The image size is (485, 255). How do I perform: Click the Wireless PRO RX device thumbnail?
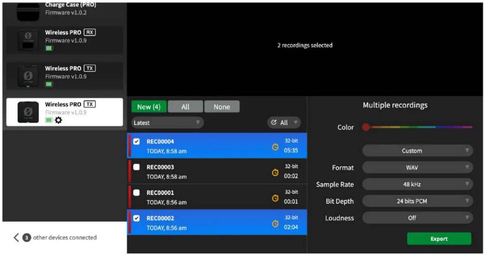(28, 40)
